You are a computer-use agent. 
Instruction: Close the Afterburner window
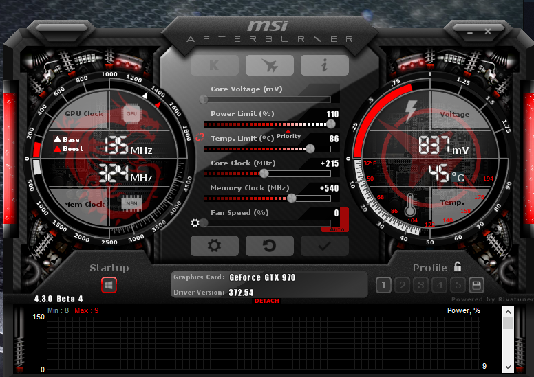click(488, 32)
